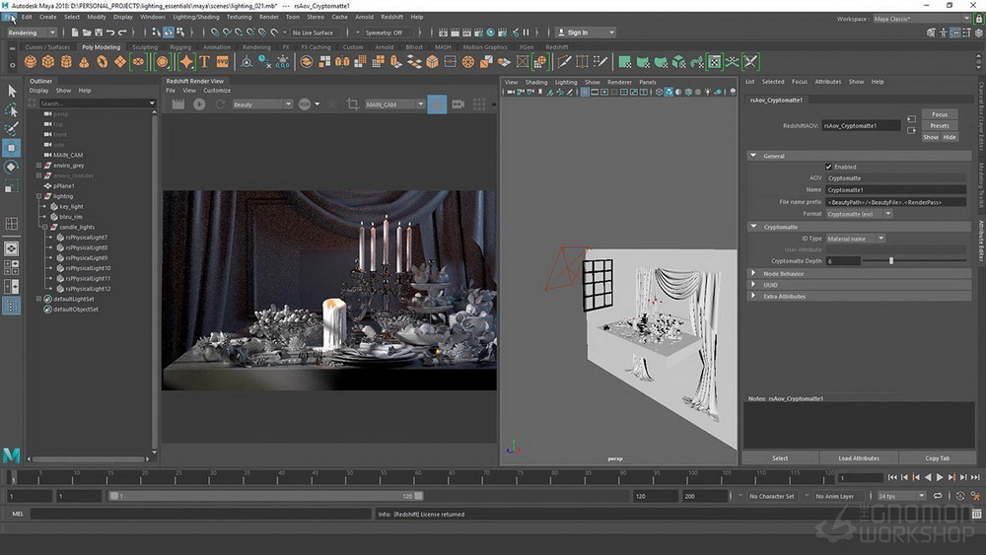Click the Presets button in Attribute Editor
The height and width of the screenshot is (555, 986).
coord(940,126)
